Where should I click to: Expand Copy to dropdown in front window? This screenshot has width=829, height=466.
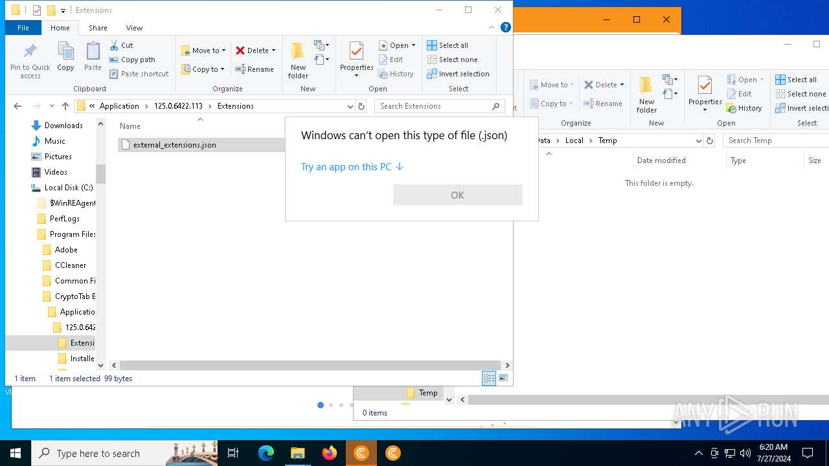coord(222,69)
